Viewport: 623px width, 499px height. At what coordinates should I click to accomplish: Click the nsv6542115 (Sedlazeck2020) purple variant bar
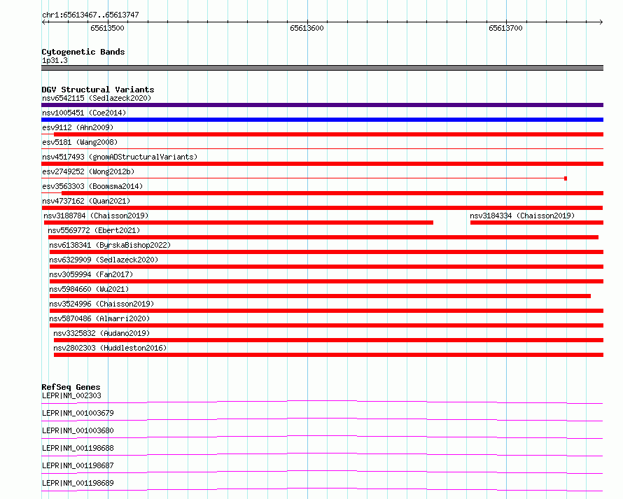(x=322, y=105)
